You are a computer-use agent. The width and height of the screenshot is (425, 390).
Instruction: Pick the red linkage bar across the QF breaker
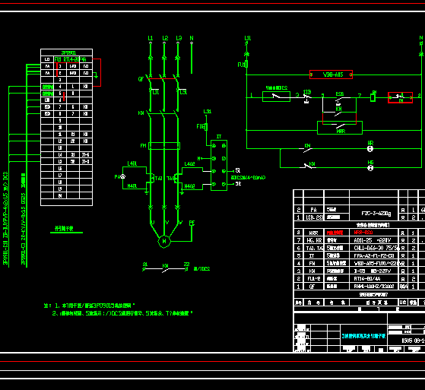click(163, 78)
